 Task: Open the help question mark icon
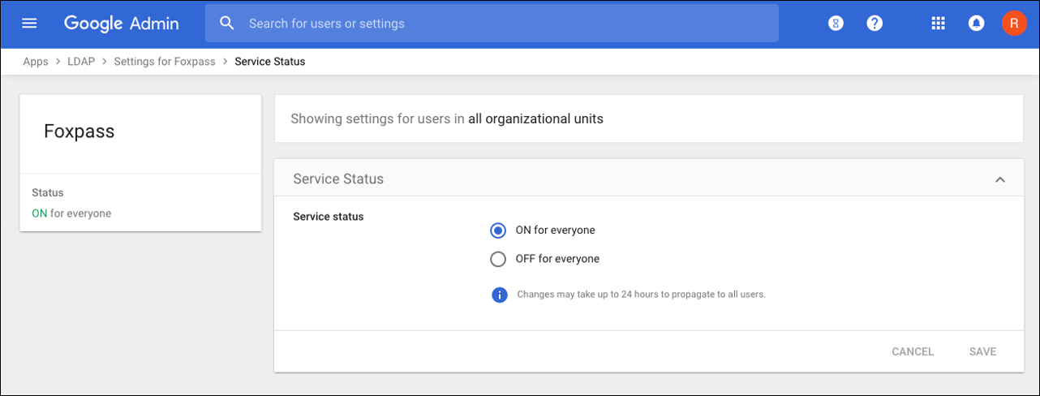click(x=875, y=24)
